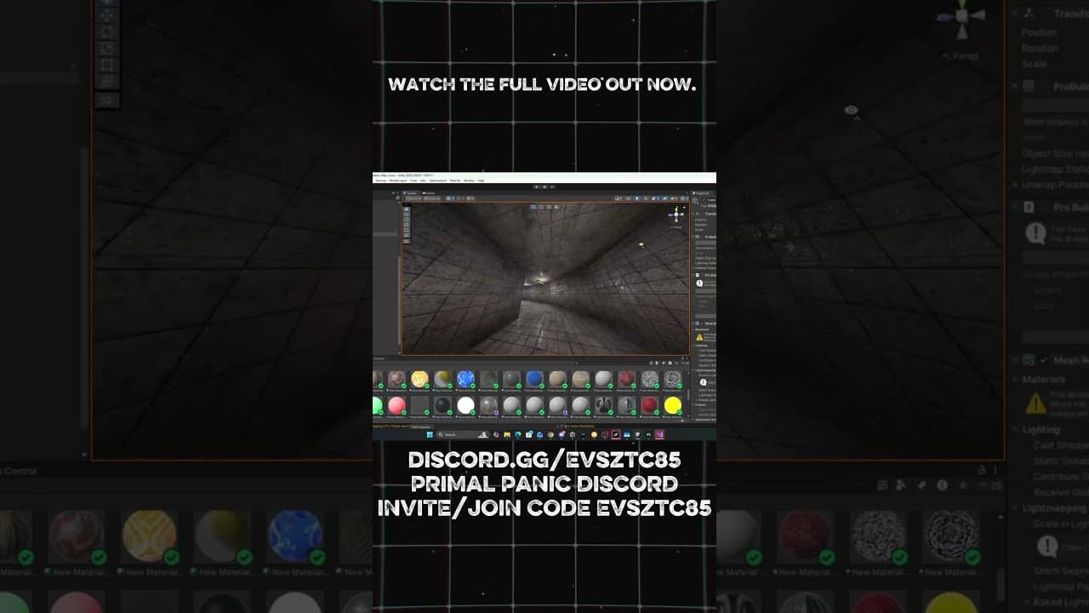1089x613 pixels.
Task: Toggle Persp projection label under gizmo
Action: [676, 226]
